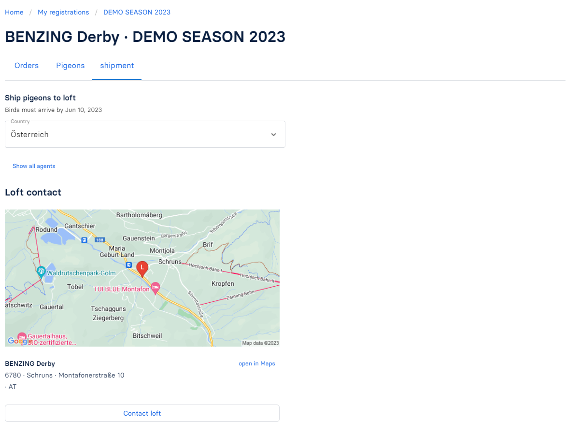566x433 pixels.
Task: Click the train station icon near Schruns
Action: (129, 265)
